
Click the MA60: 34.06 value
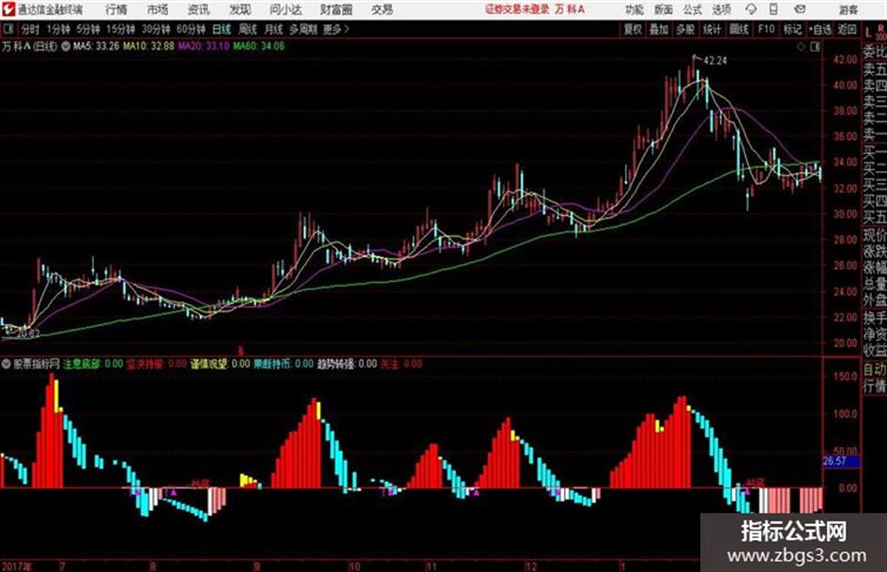(258, 46)
